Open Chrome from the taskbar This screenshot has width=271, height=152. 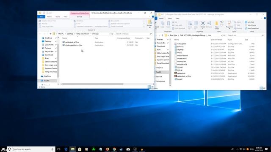coord(114,149)
